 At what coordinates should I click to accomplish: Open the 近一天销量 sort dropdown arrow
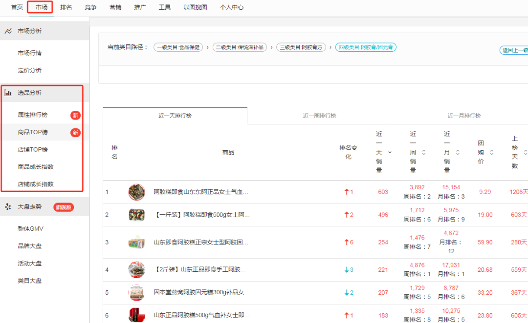tap(389, 153)
